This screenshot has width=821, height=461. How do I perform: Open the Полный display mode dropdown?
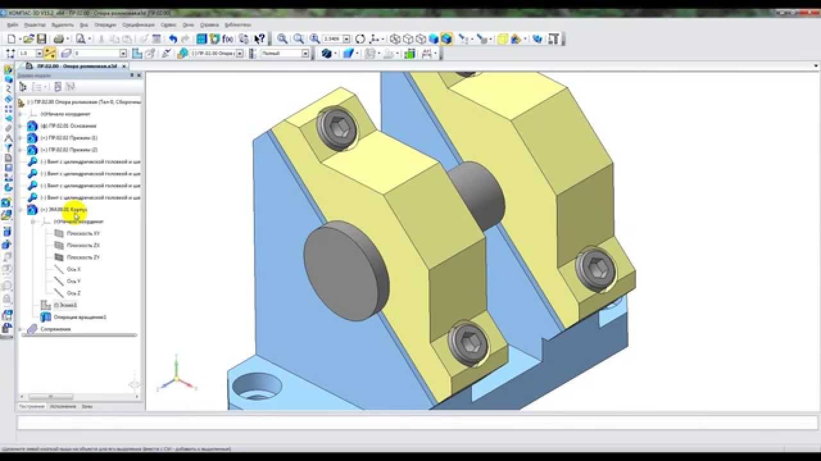point(305,54)
